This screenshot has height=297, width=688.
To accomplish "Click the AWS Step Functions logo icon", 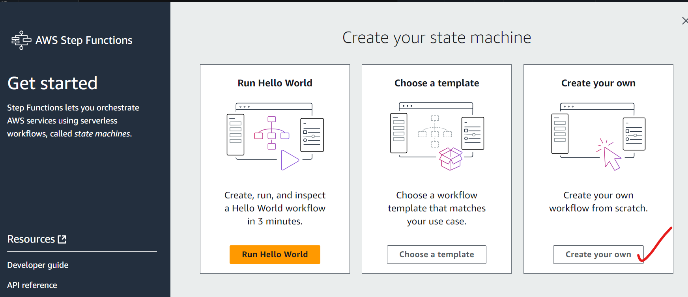I will [x=21, y=40].
